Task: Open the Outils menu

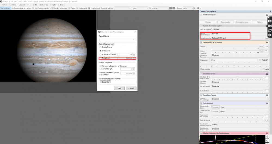Action: point(35,5)
